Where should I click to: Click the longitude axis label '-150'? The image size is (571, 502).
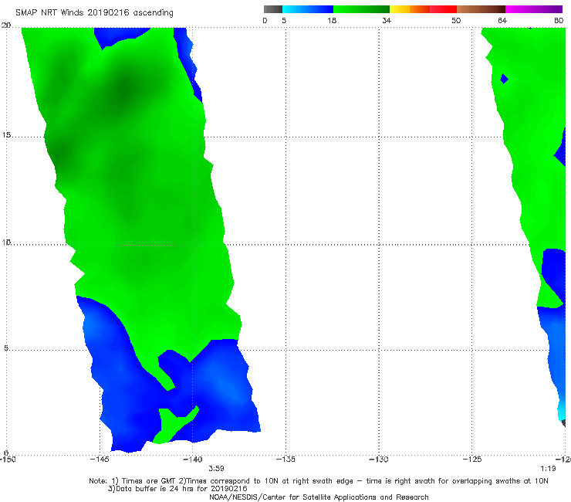tap(8, 459)
